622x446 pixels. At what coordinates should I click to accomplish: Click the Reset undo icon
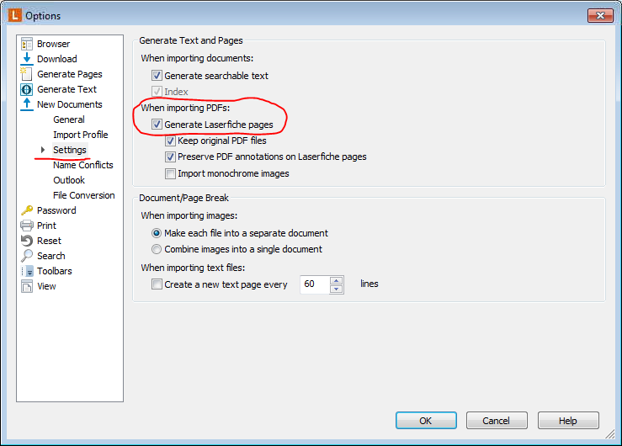[27, 241]
